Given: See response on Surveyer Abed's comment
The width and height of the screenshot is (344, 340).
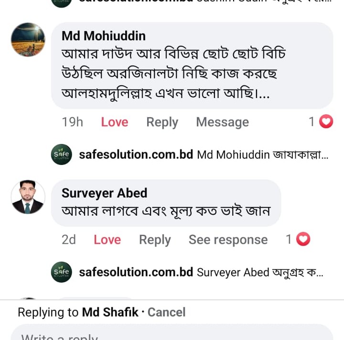Looking at the screenshot, I should tap(228, 240).
